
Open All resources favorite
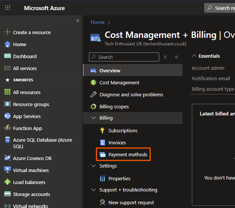[27, 92]
